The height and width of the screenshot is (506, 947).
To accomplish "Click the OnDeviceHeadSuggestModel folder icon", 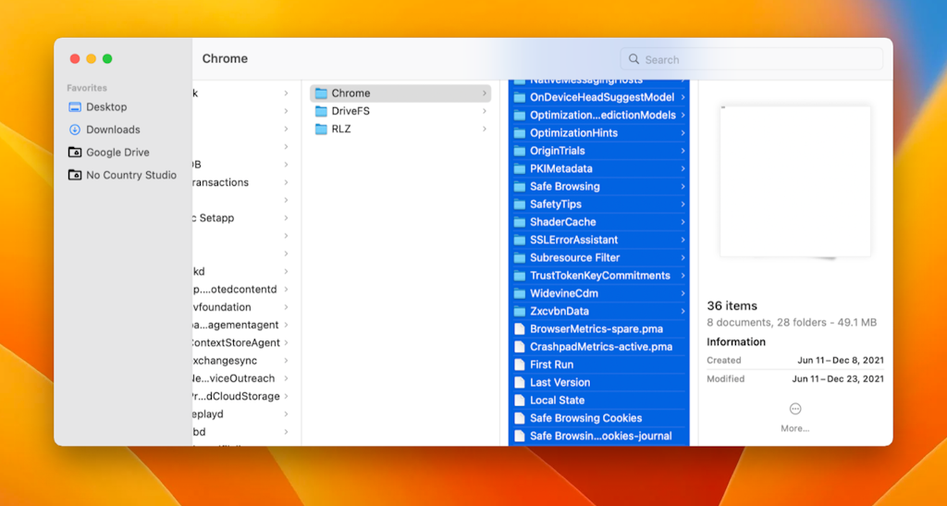I will (520, 97).
